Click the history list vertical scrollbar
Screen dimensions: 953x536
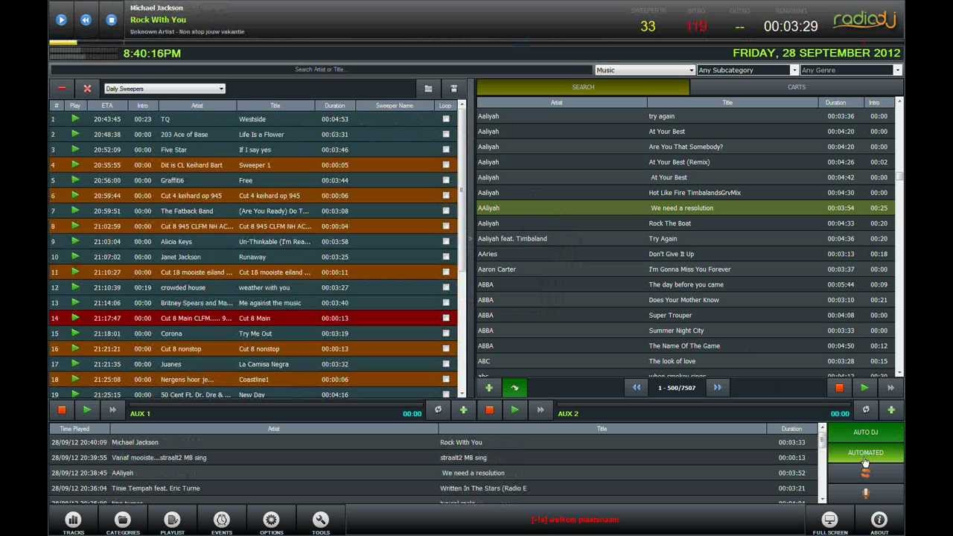822,464
